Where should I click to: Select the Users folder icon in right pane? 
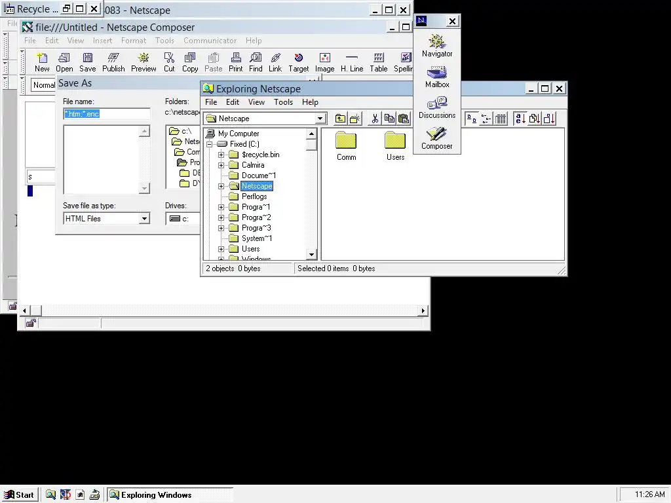point(395,146)
